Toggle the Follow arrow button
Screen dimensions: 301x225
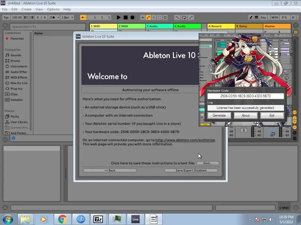[83, 17]
